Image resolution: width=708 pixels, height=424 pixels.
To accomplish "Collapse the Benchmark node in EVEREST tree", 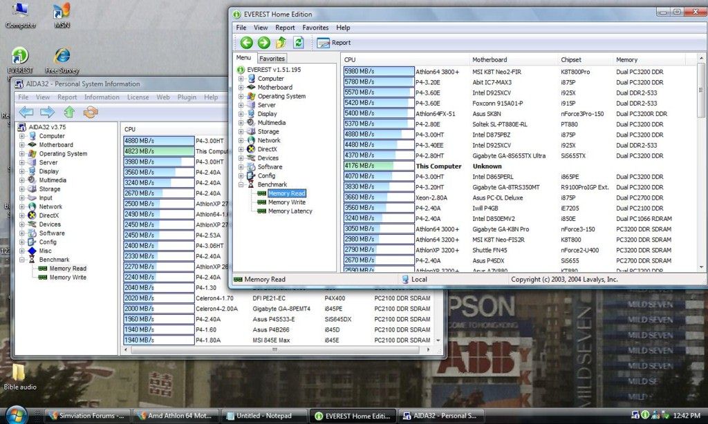I will click(241, 185).
